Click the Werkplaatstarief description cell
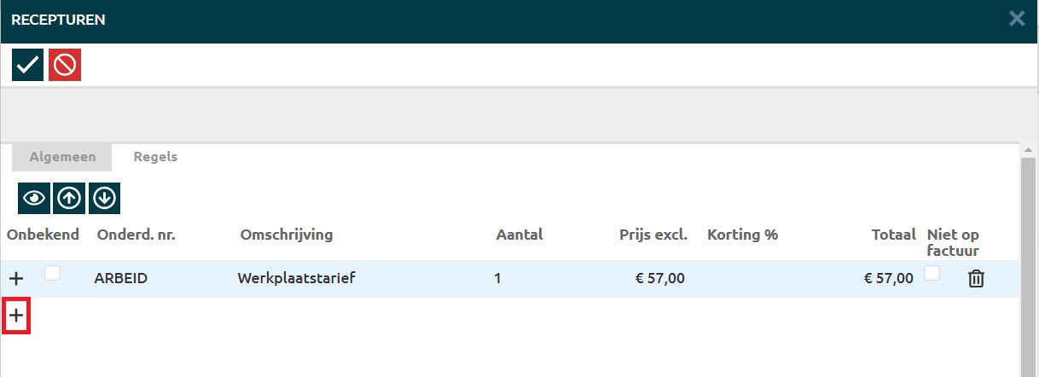1039x377 pixels. click(x=296, y=278)
